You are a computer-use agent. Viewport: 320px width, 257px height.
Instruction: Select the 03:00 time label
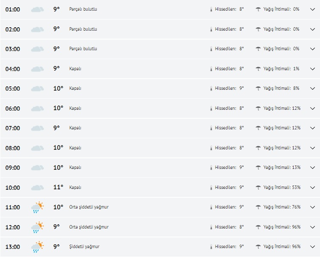pyautogui.click(x=13, y=49)
